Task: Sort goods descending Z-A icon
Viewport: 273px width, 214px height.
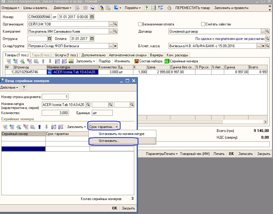Action: pos(64,61)
